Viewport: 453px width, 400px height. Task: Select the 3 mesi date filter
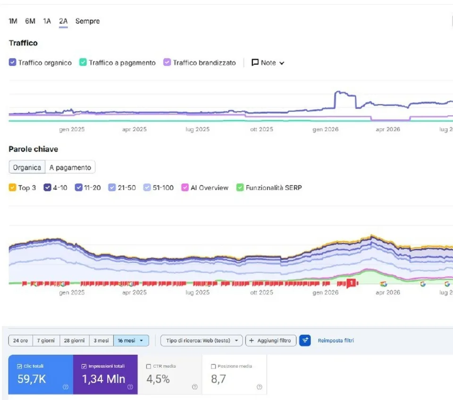pos(101,341)
